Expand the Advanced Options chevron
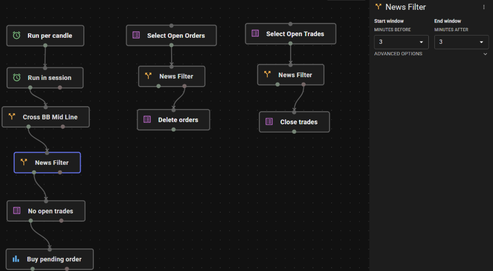The image size is (493, 271). (485, 54)
